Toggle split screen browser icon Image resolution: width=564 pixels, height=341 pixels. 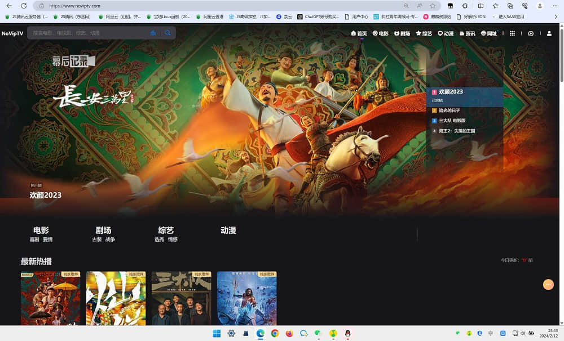coord(481,6)
